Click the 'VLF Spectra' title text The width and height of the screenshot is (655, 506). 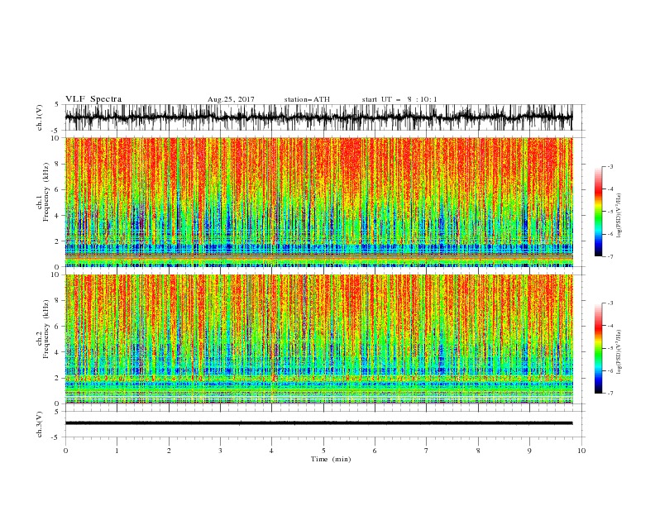point(93,99)
